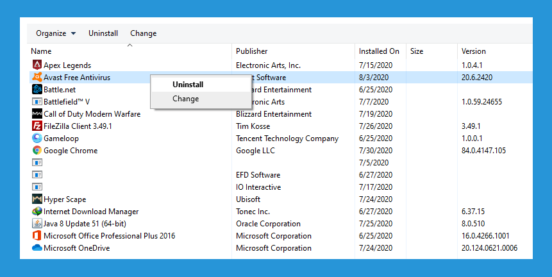The image size is (552, 277).
Task: Select the Hyper Scape name text
Action: click(x=65, y=199)
